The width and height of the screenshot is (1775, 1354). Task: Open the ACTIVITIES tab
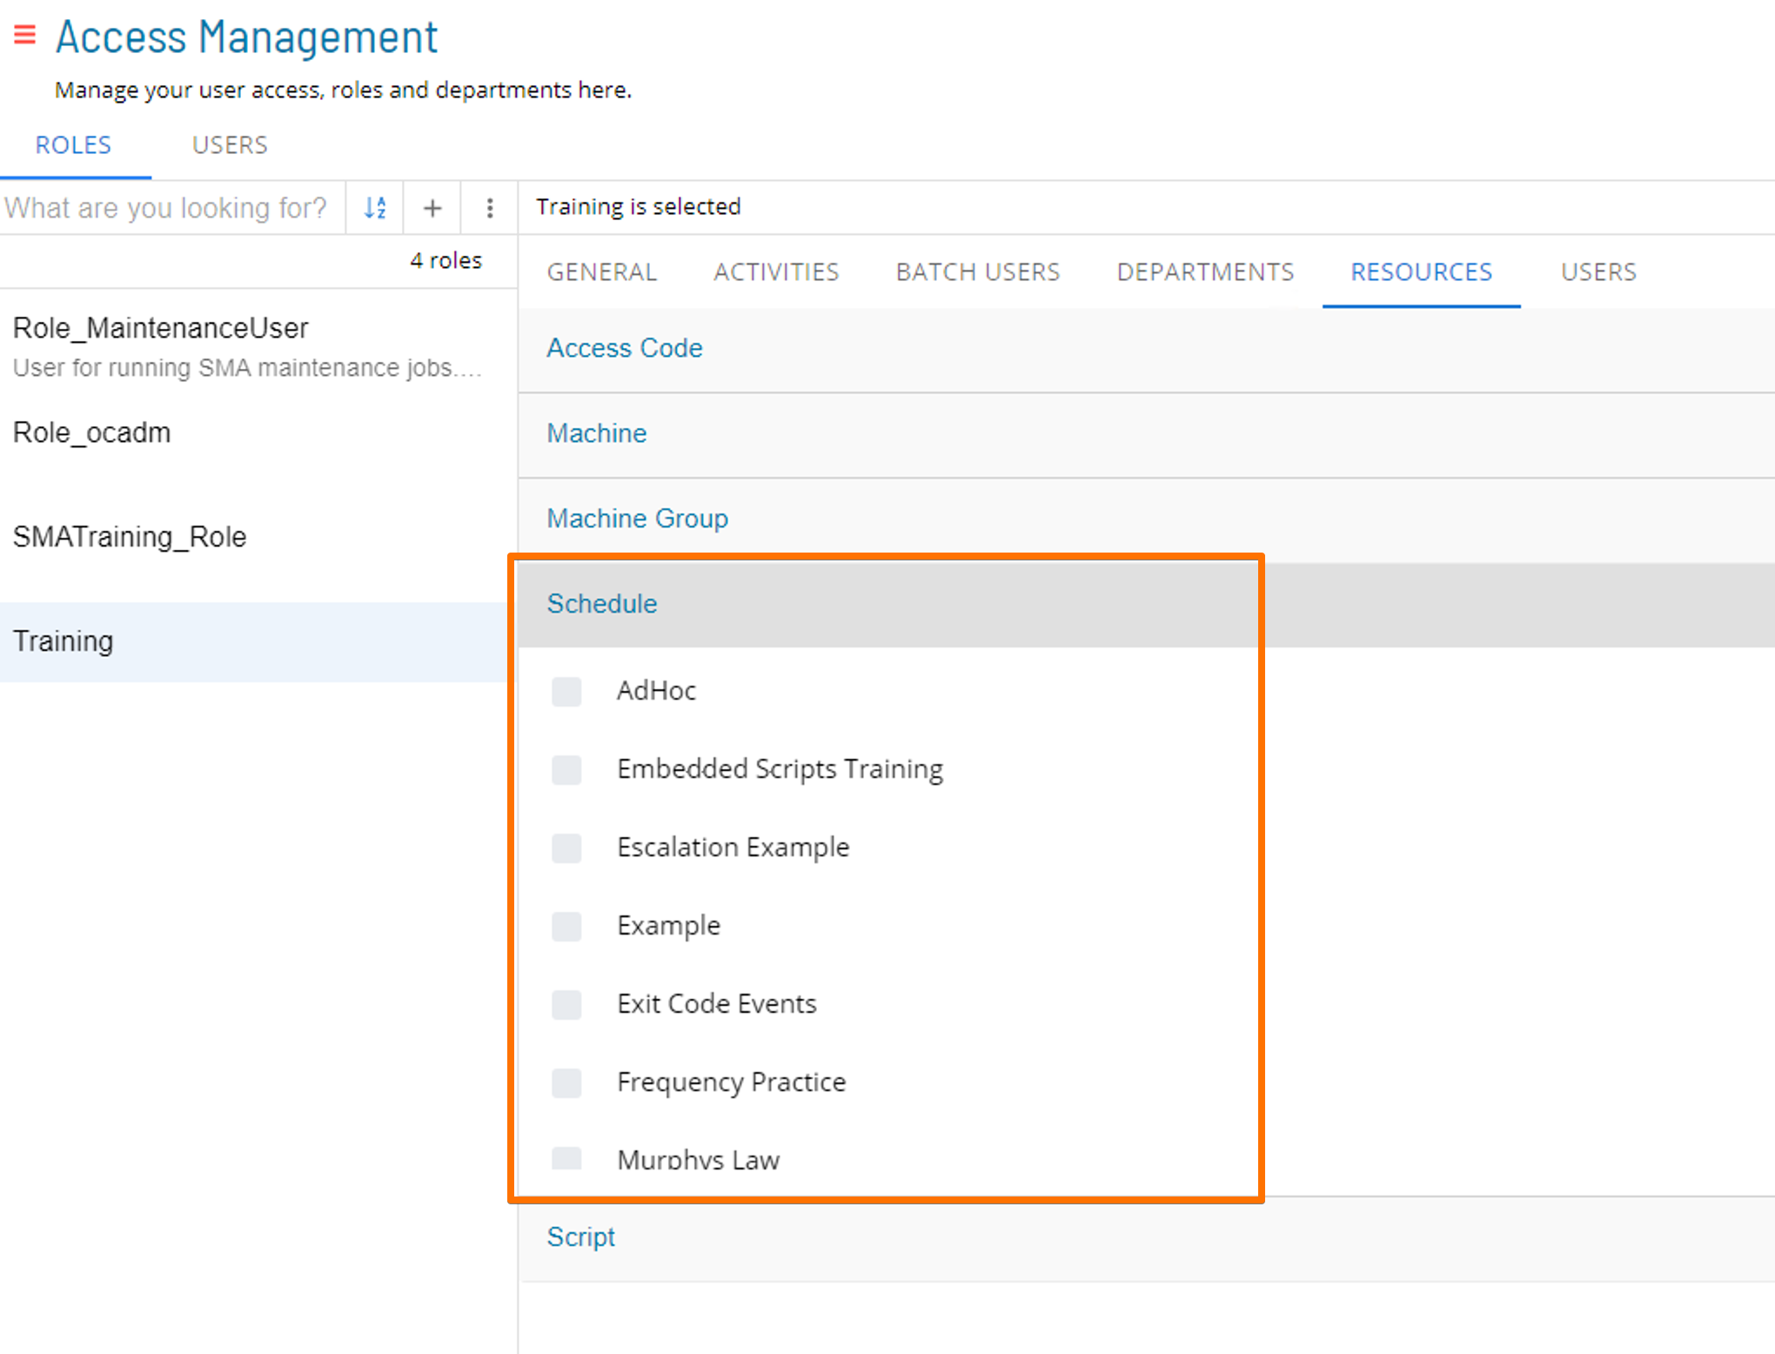tap(777, 272)
